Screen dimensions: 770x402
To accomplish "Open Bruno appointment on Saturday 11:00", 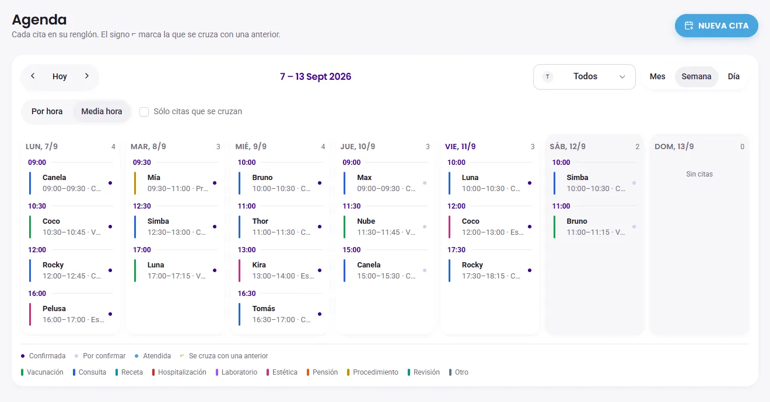I will point(595,227).
